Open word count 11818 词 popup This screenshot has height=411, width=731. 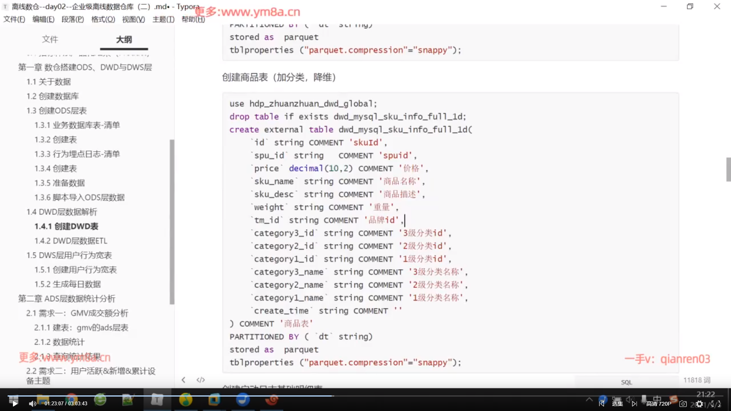[696, 380]
